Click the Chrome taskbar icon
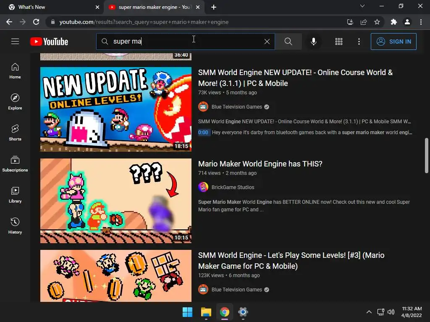Screen dimensions: 430x322 point(225,312)
